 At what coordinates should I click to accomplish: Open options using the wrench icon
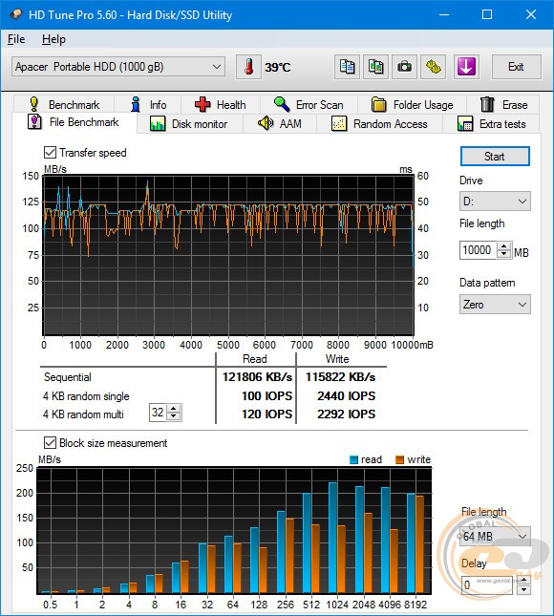click(x=434, y=67)
